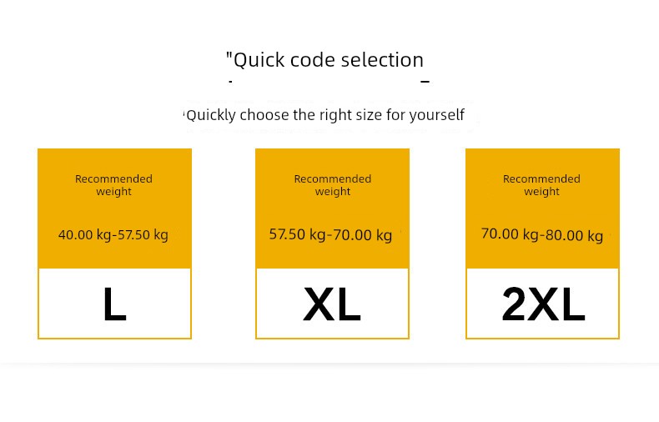The height and width of the screenshot is (422, 659).
Task: Click the large XL text
Action: point(332,304)
